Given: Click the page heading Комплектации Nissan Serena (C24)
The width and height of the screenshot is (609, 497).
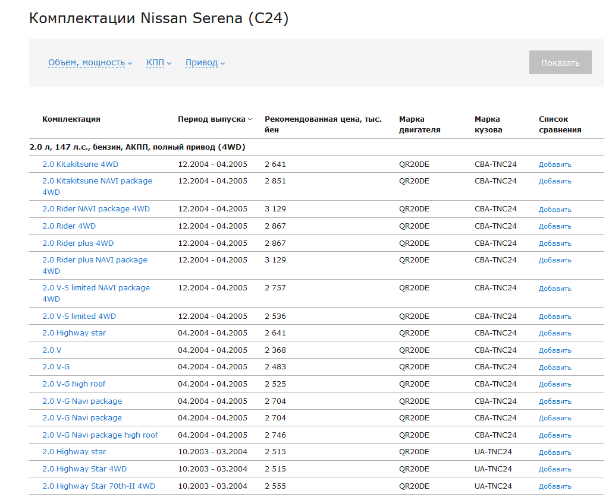Looking at the screenshot, I should pyautogui.click(x=159, y=18).
